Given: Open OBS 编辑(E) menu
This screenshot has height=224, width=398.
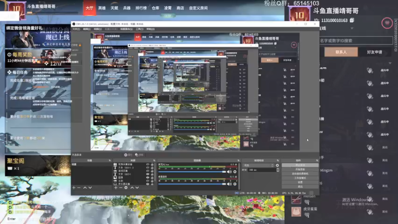Looking at the screenshot, I should pyautogui.click(x=87, y=29).
